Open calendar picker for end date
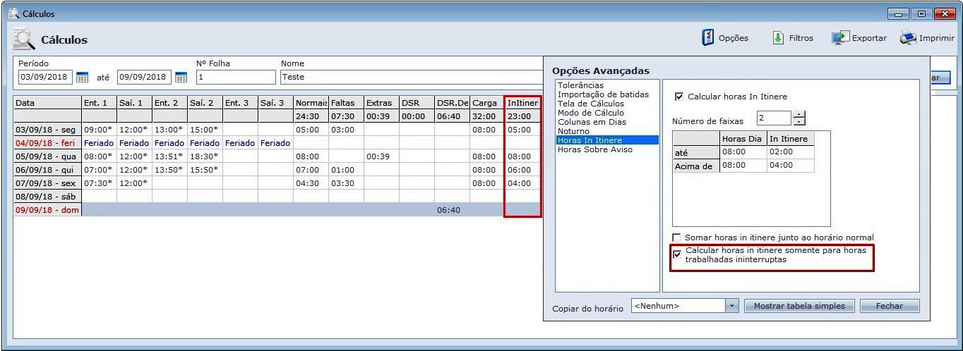The image size is (963, 351). [181, 77]
